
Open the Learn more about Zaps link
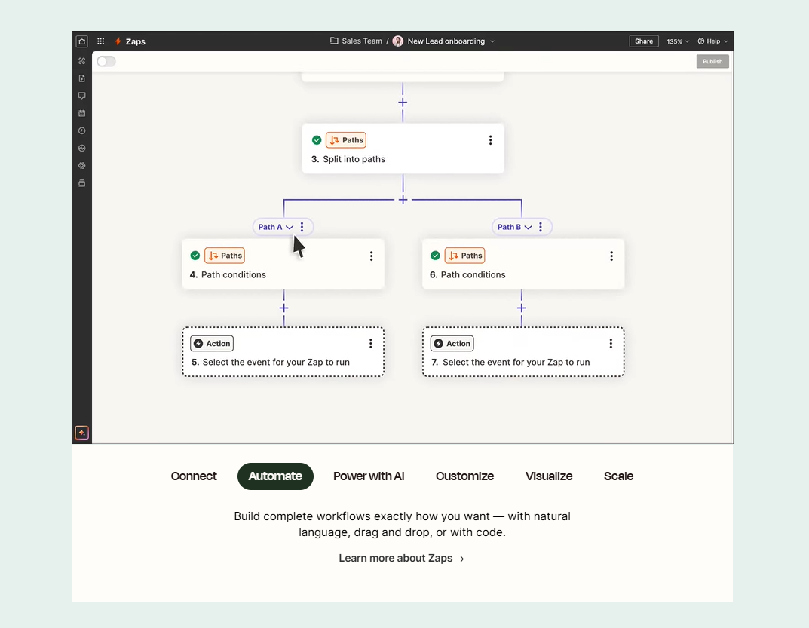[395, 558]
